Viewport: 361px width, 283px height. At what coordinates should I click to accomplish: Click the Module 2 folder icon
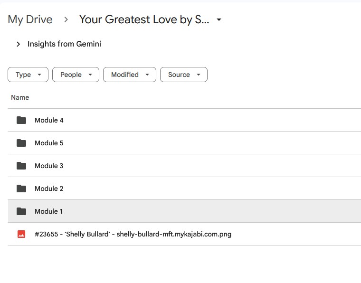(x=21, y=189)
